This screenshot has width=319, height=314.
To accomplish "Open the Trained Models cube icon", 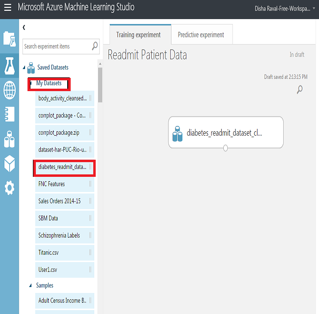I will pos(9,163).
